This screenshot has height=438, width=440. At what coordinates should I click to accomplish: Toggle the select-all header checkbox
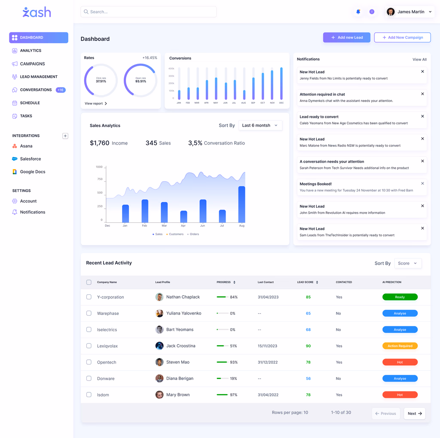[89, 282]
